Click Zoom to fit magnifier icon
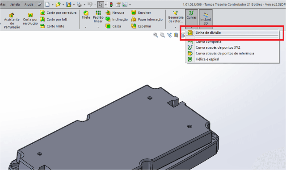Image resolution: width=286 pixels, height=170 pixels. coord(156,35)
